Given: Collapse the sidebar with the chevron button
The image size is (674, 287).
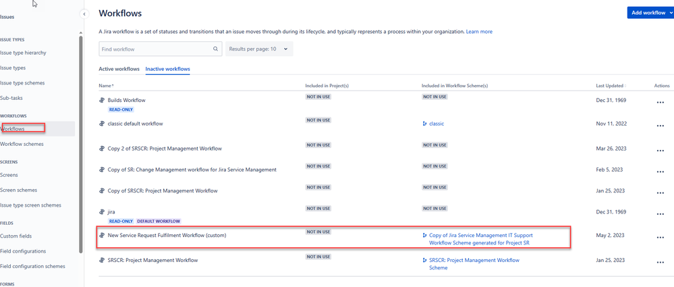Looking at the screenshot, I should 85,14.
